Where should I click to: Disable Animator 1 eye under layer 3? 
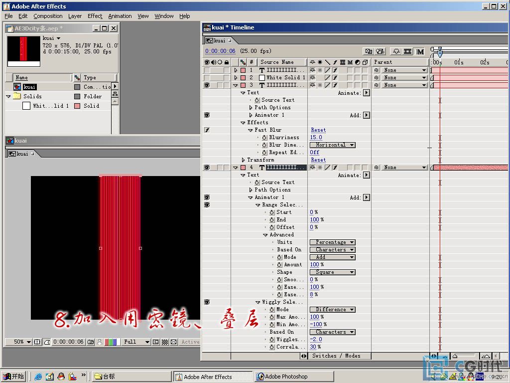(207, 115)
